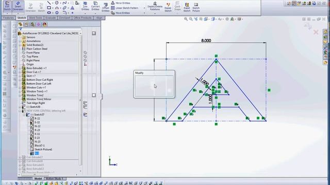The width and height of the screenshot is (330, 185).
Task: Select the Sketch Fillet tool
Action: [64, 13]
